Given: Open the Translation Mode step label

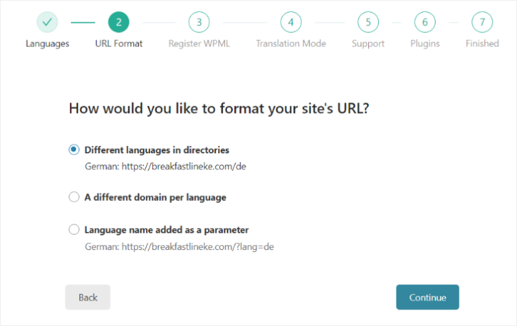Looking at the screenshot, I should [x=291, y=44].
